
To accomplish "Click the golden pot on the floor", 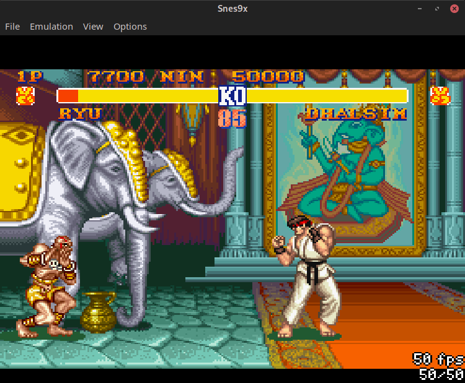I will 99,312.
